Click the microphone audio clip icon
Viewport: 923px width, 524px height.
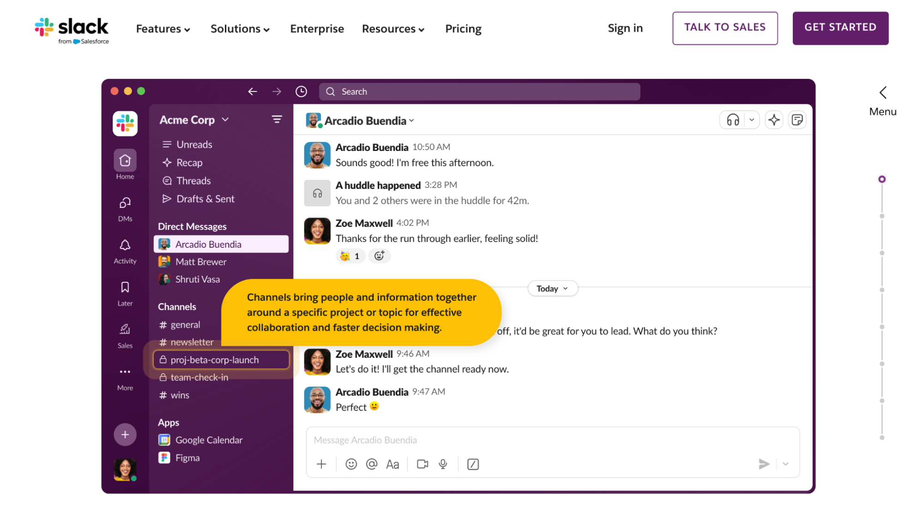click(x=443, y=464)
